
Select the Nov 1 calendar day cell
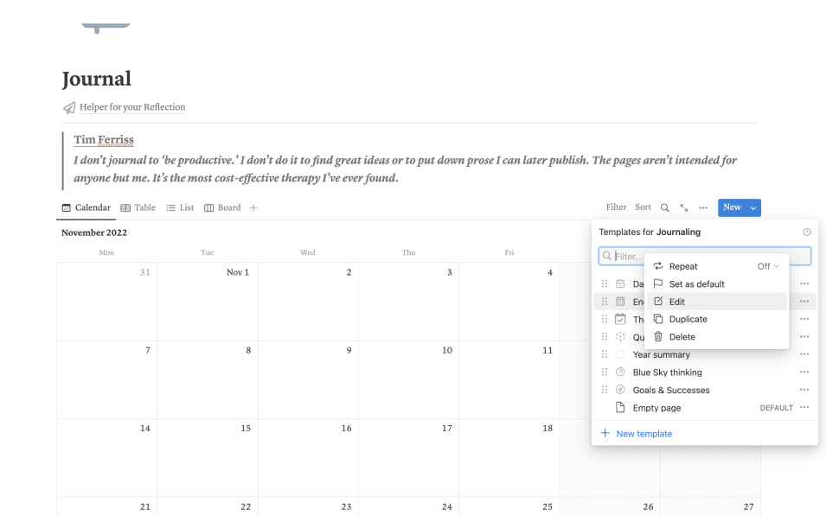(x=208, y=302)
